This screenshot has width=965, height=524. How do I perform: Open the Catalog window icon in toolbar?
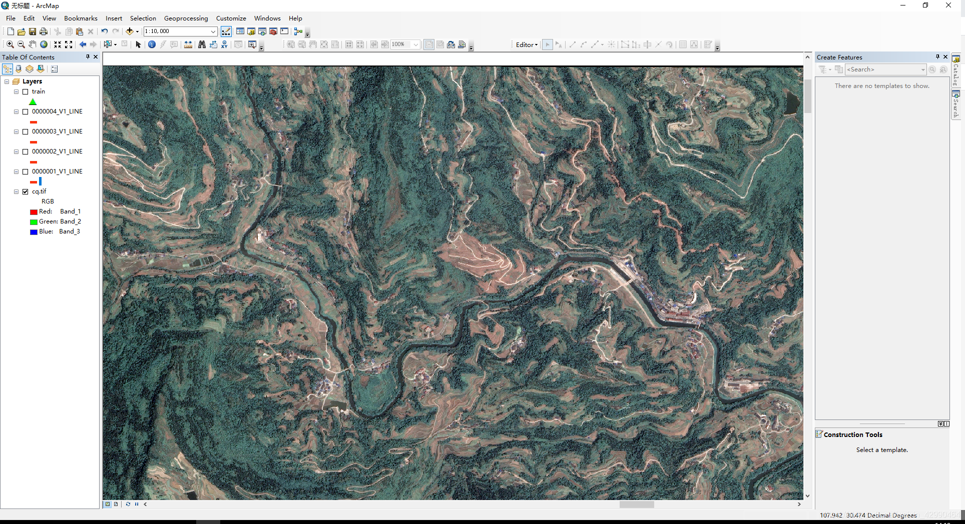(x=251, y=31)
